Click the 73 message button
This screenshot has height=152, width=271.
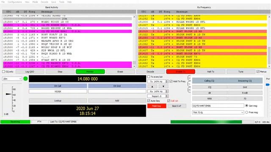coord(245,98)
